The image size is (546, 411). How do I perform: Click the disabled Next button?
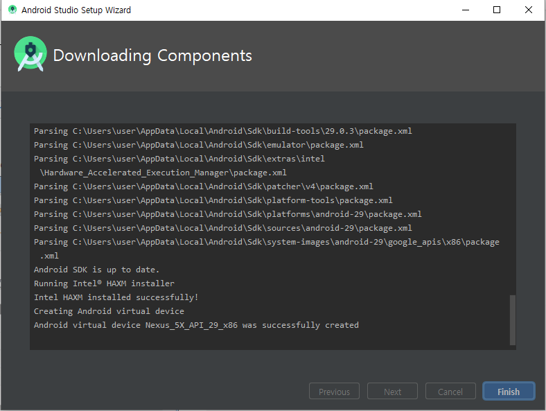coord(392,391)
